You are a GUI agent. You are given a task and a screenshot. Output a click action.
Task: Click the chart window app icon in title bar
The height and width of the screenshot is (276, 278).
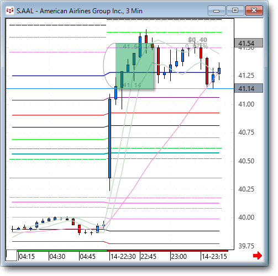tap(10, 10)
